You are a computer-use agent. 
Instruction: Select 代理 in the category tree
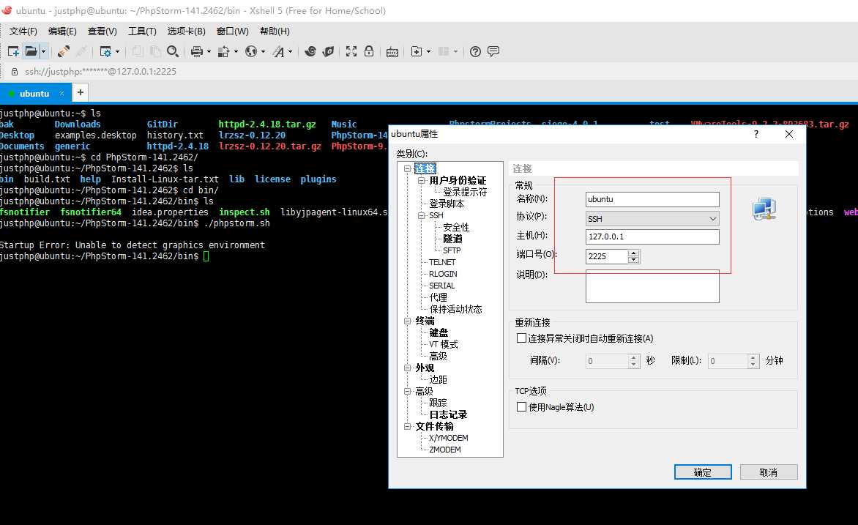438,298
